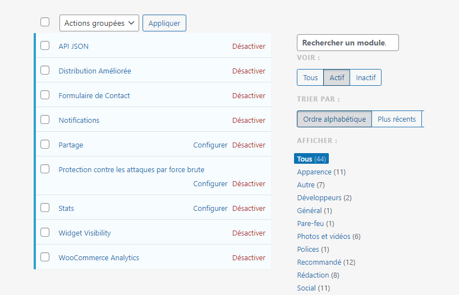Sort modules by Plus récents
Image resolution: width=459 pixels, height=295 pixels.
(397, 119)
